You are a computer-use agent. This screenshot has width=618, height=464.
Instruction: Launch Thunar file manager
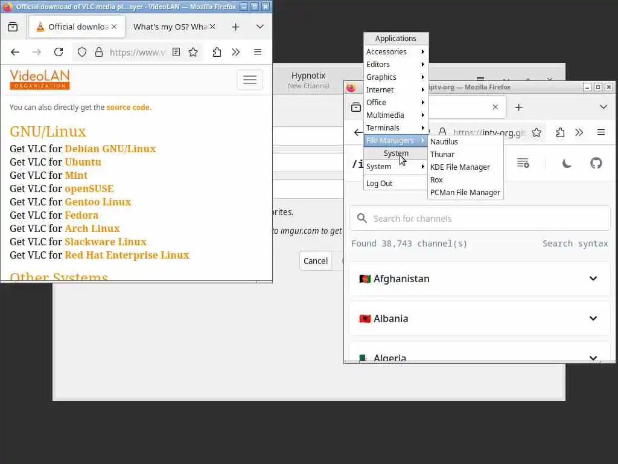pos(465,154)
